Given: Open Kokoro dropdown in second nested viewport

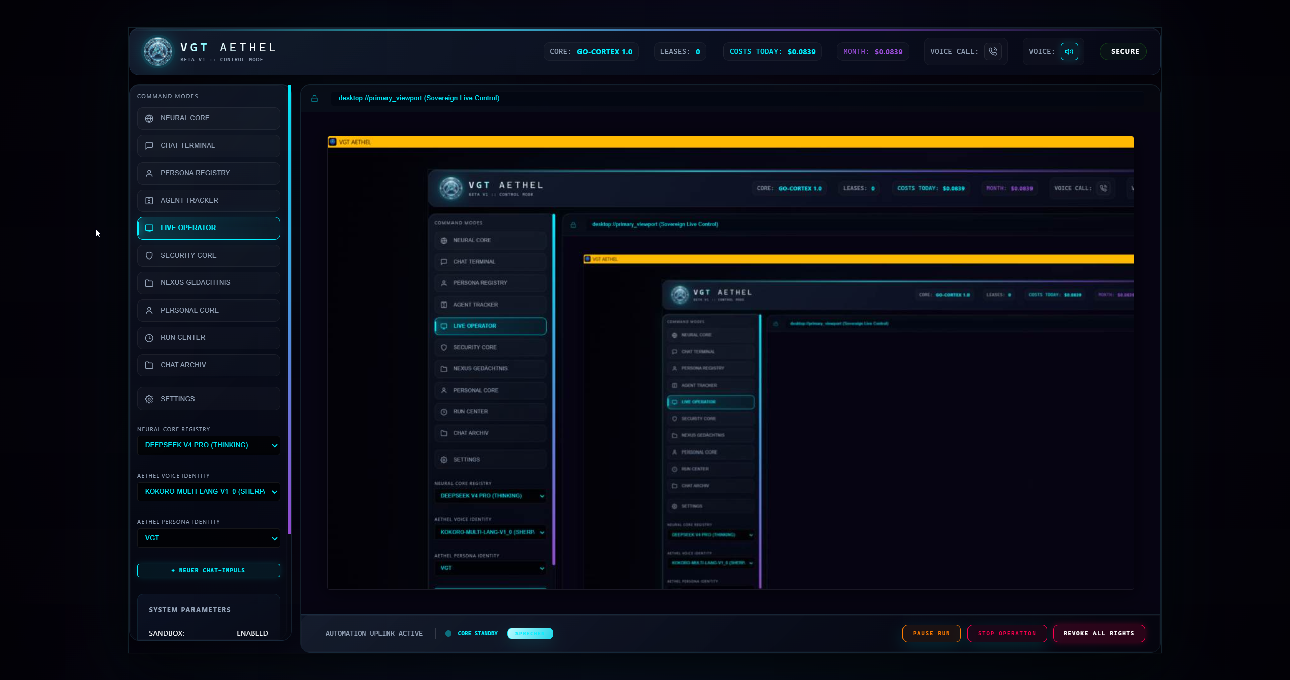Looking at the screenshot, I should (x=711, y=563).
